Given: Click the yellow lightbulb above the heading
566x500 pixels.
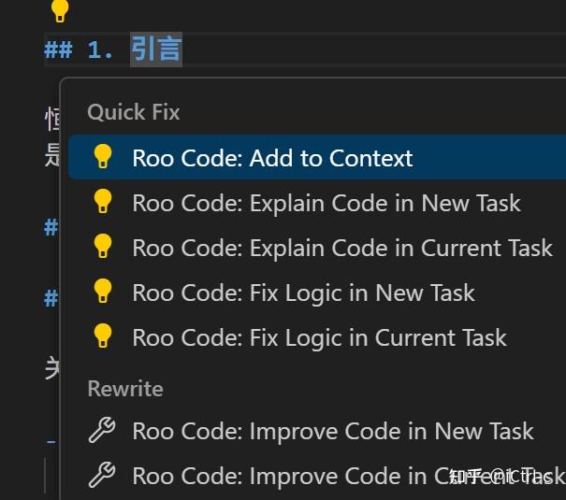Looking at the screenshot, I should coord(60,10).
